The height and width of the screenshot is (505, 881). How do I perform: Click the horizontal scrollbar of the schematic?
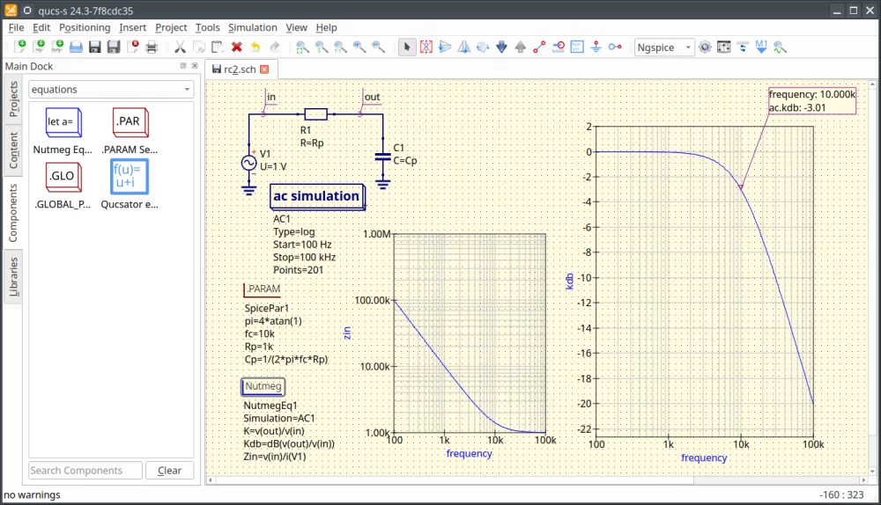click(537, 480)
